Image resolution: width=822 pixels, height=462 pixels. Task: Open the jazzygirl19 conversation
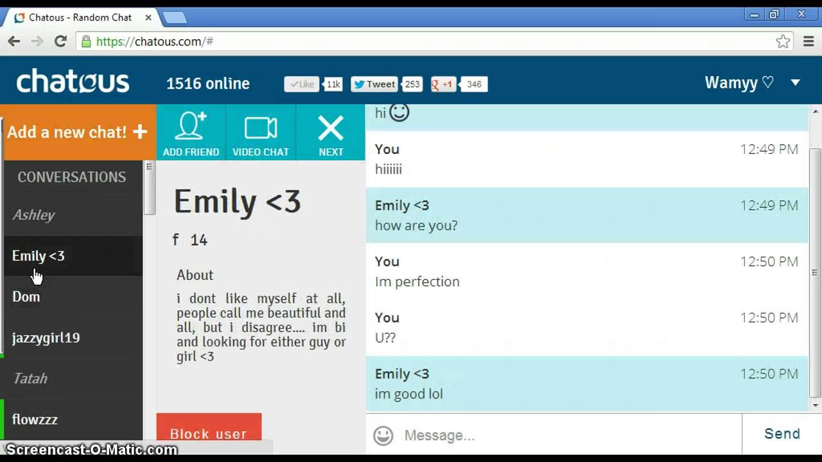point(73,338)
